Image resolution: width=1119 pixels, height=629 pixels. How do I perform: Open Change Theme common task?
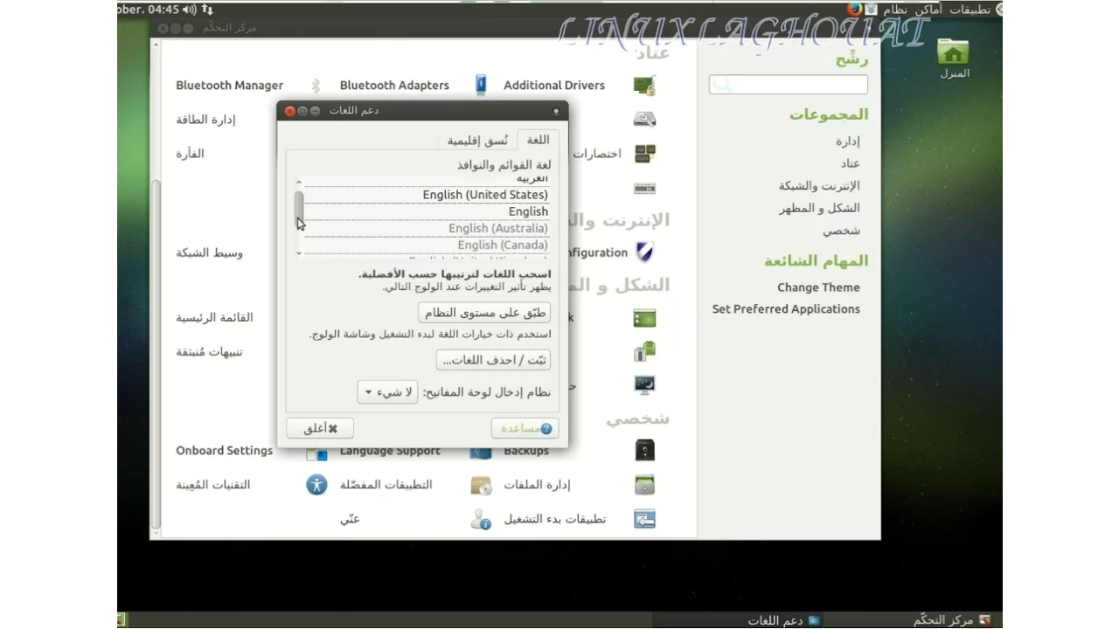click(x=818, y=287)
